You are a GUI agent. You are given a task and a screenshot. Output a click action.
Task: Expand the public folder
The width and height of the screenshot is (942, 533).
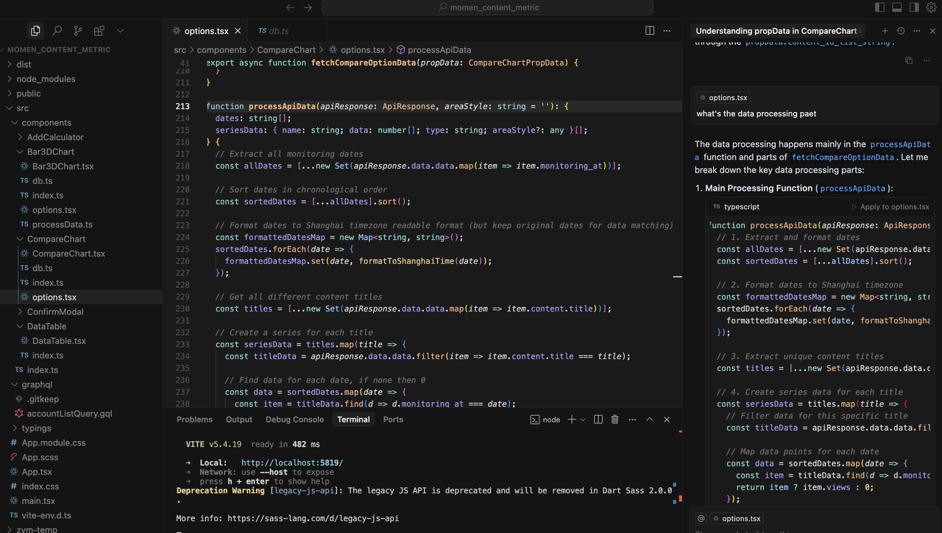(x=82, y=93)
